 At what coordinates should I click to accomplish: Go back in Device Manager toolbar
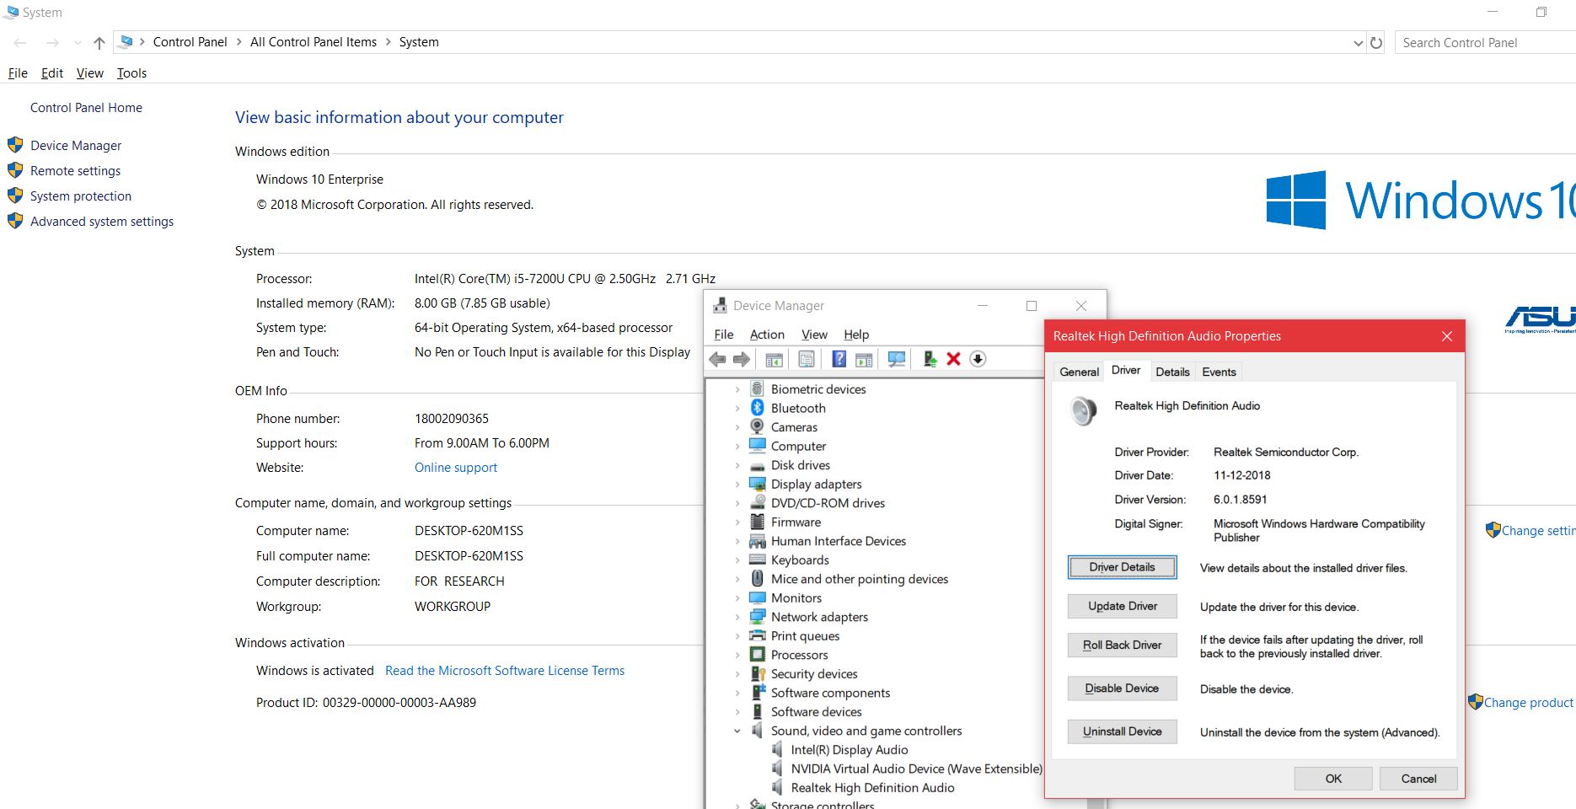(x=717, y=359)
